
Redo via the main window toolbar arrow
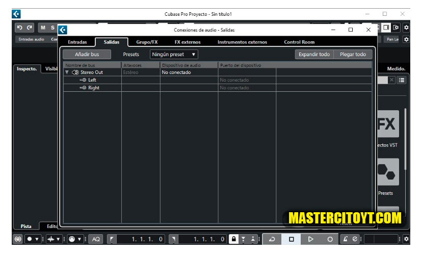click(30, 28)
